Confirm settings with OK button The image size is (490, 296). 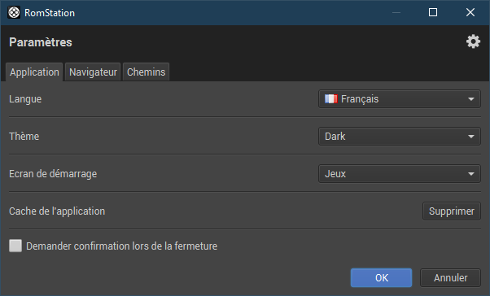[381, 277]
